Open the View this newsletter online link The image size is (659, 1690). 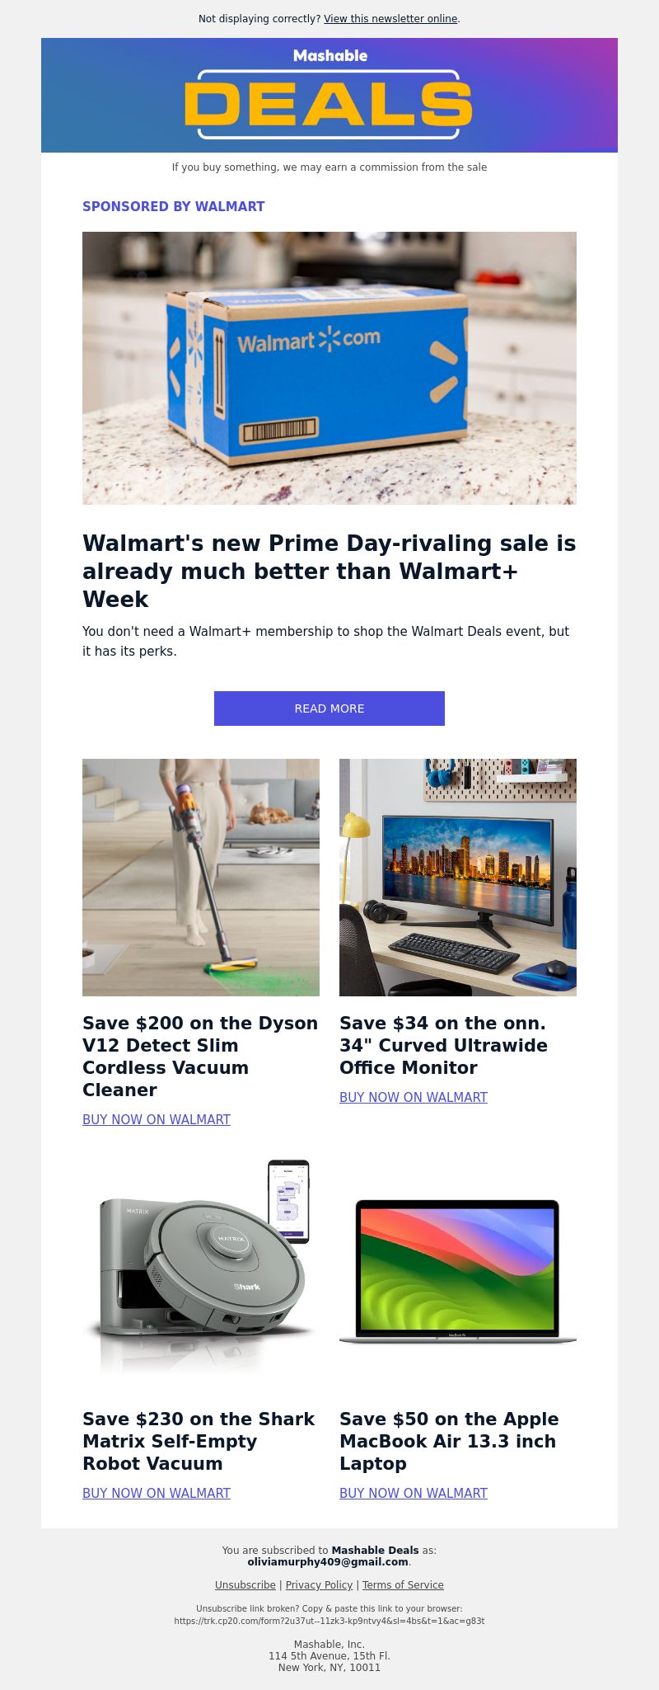point(390,18)
